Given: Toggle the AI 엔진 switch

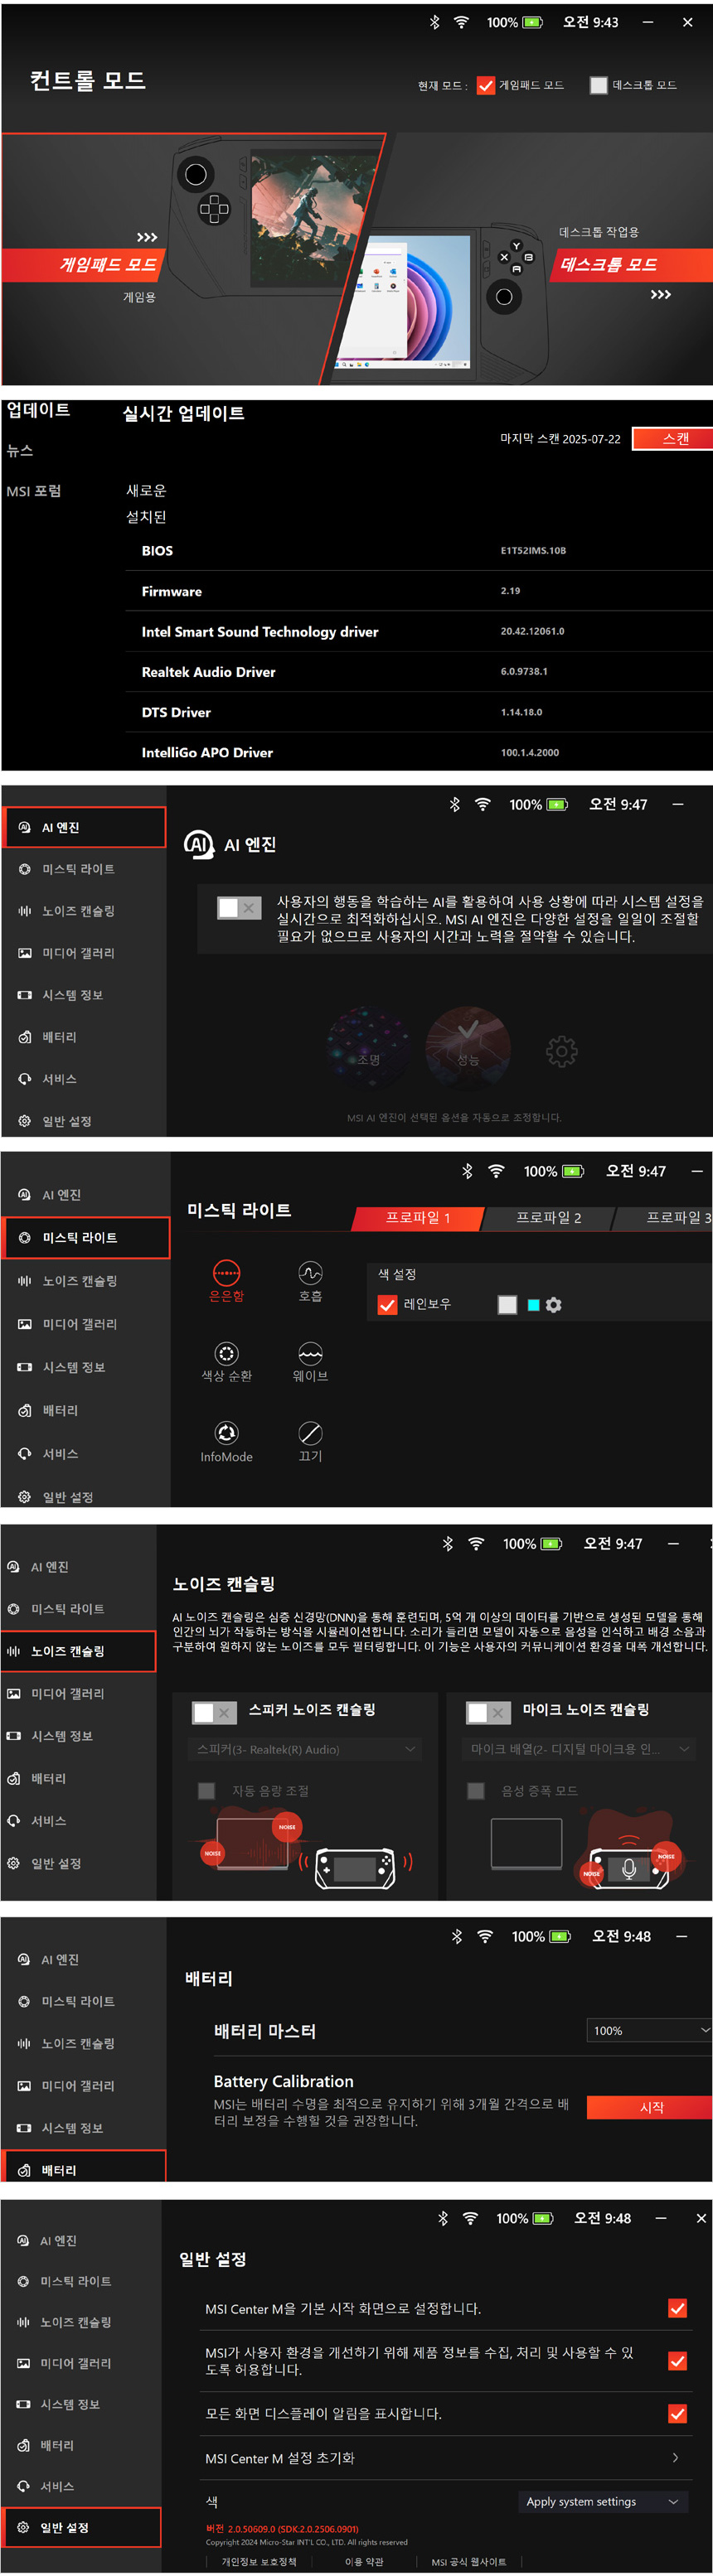Looking at the screenshot, I should [x=240, y=908].
